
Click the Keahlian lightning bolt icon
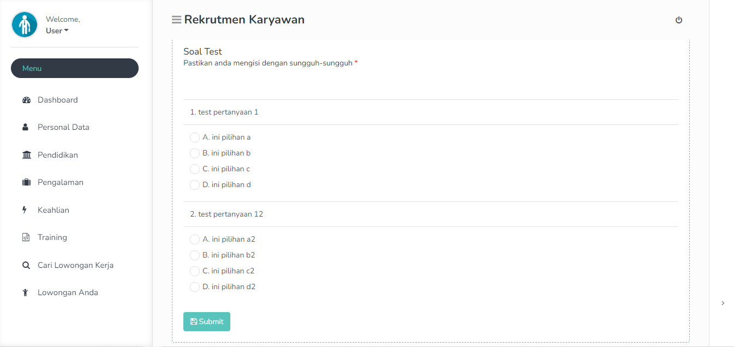tap(25, 210)
